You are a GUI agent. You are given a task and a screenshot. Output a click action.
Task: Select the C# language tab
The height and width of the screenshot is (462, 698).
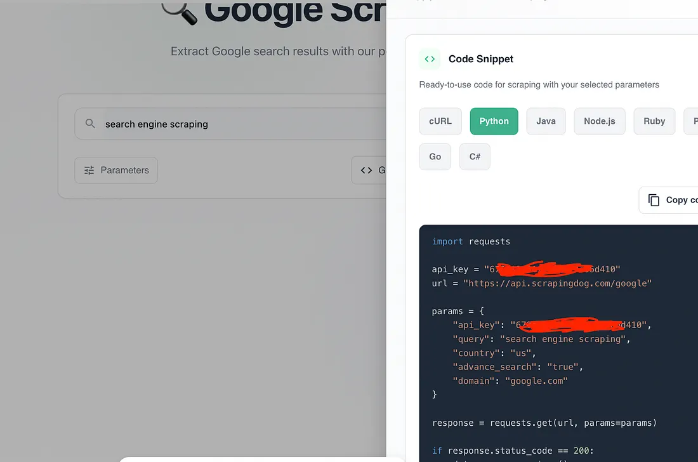tap(475, 157)
